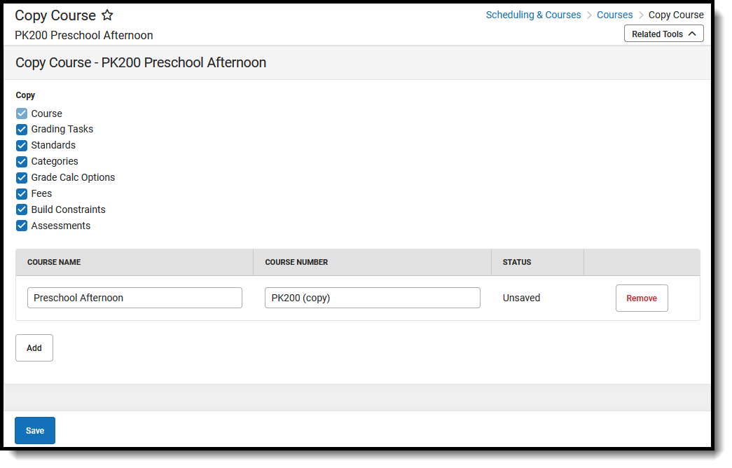Toggle the Categories checkbox

pyautogui.click(x=22, y=162)
